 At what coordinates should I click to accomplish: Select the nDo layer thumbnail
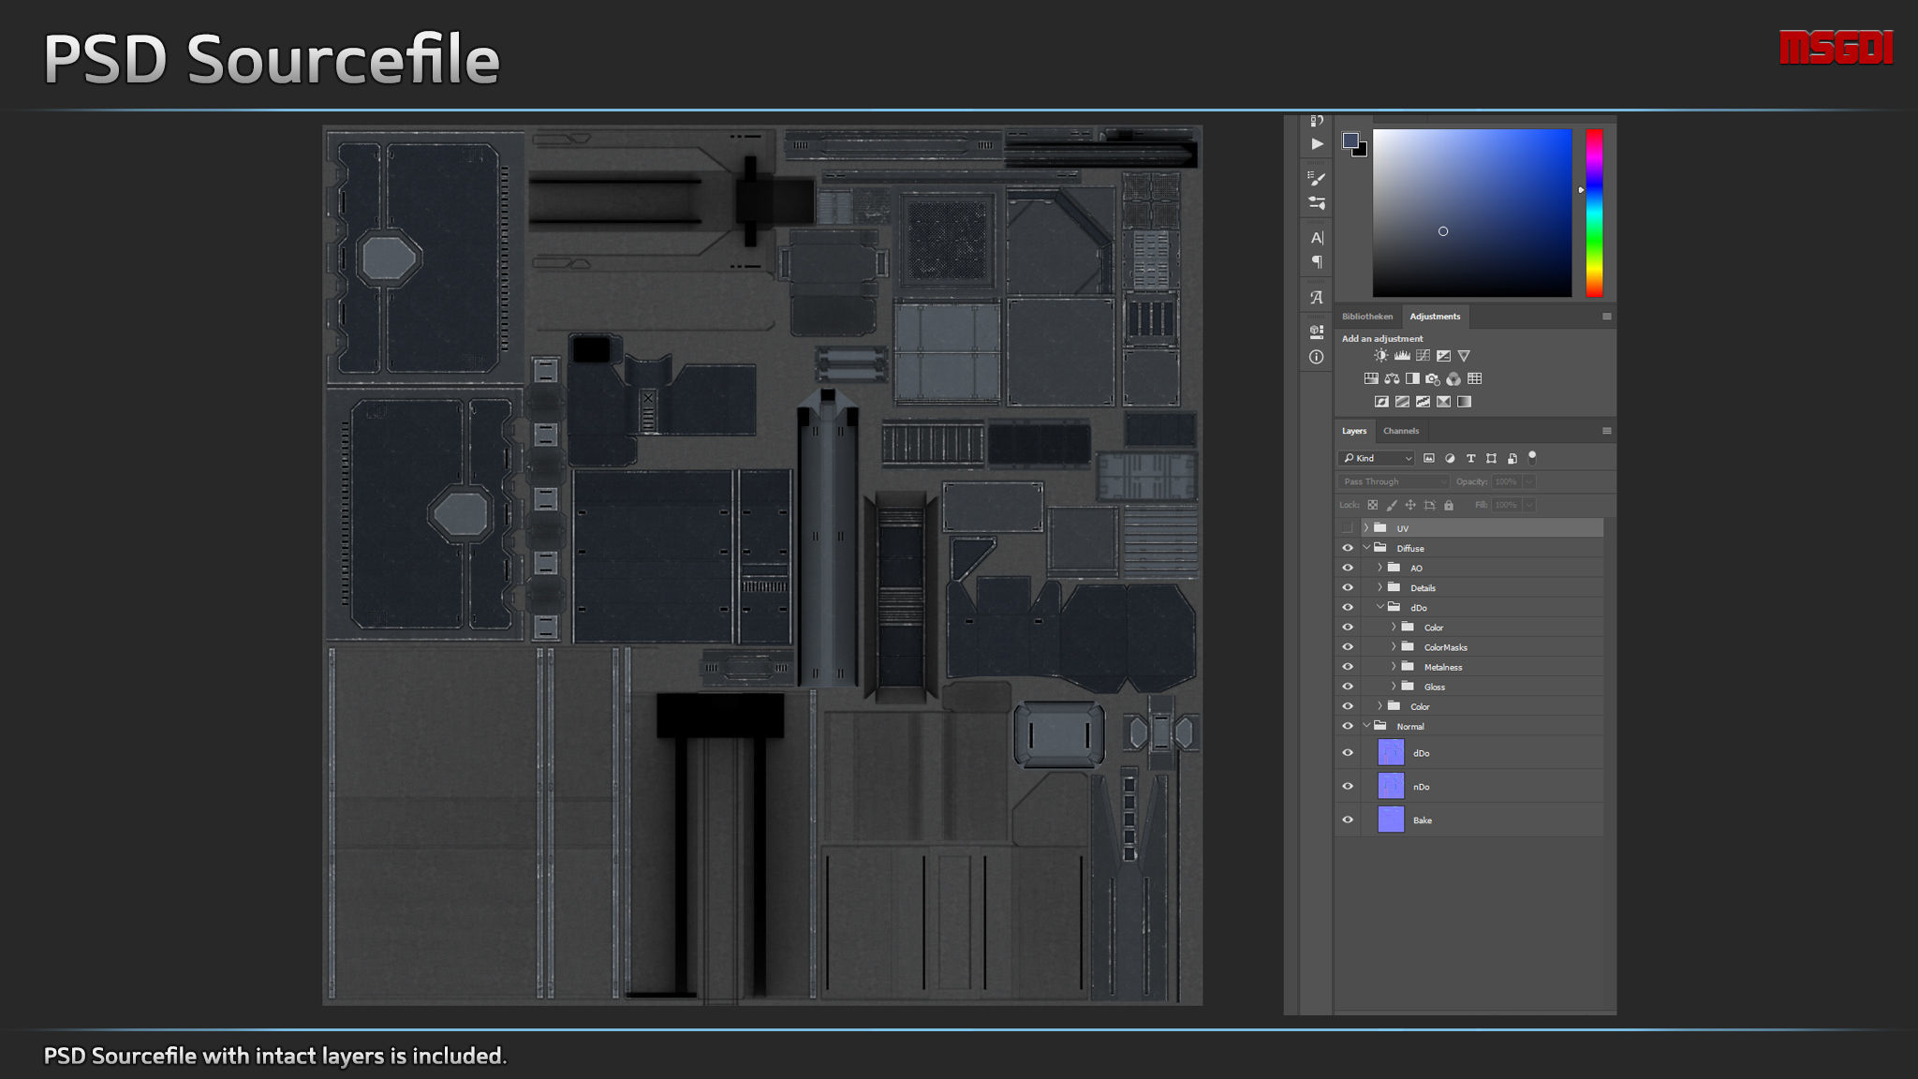[x=1391, y=786]
